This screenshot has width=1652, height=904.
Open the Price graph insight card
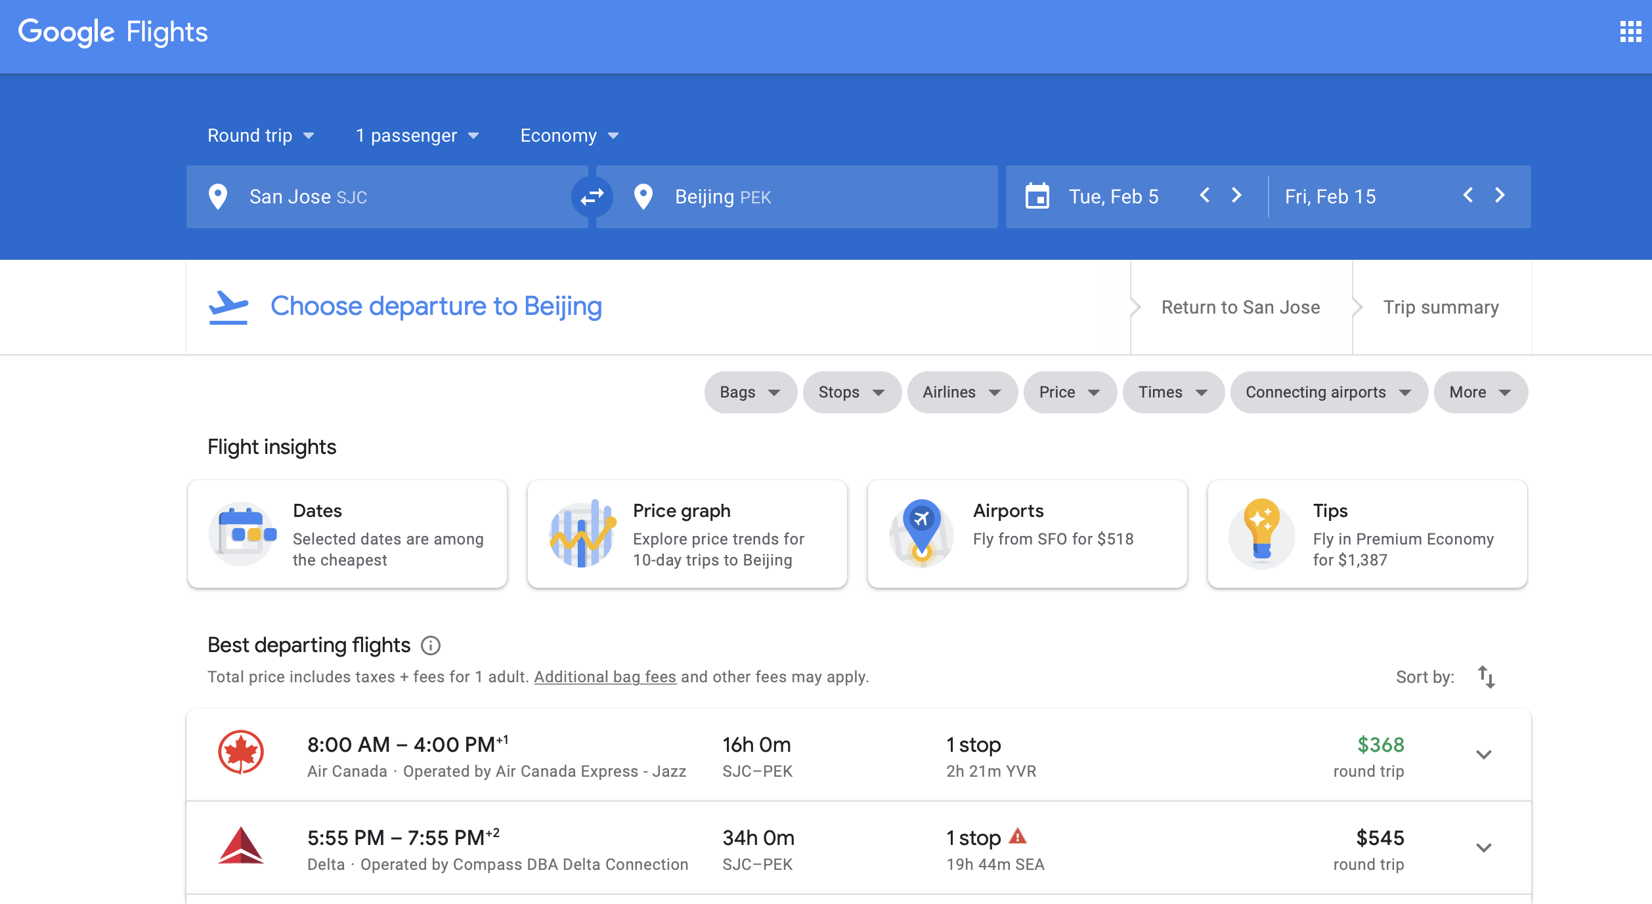[687, 534]
